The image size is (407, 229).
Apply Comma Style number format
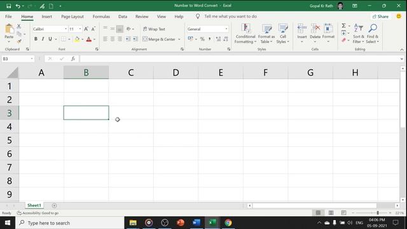[209, 39]
